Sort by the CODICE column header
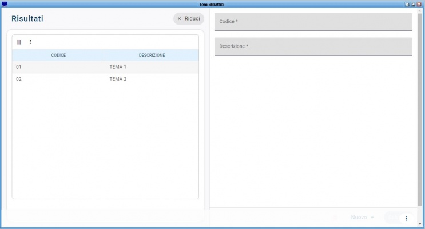The image size is (425, 229). point(58,55)
